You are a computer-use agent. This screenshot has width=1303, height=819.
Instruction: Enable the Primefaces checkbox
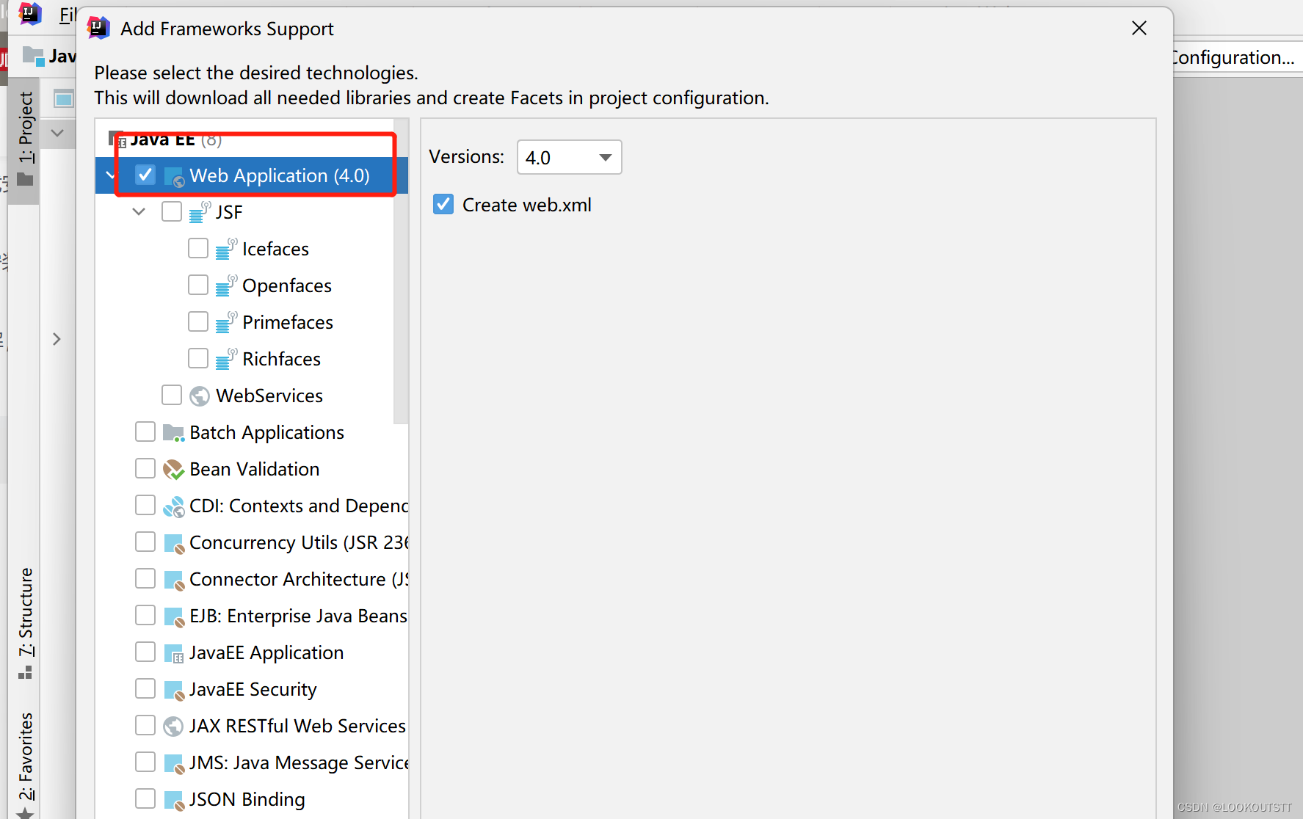pos(198,321)
